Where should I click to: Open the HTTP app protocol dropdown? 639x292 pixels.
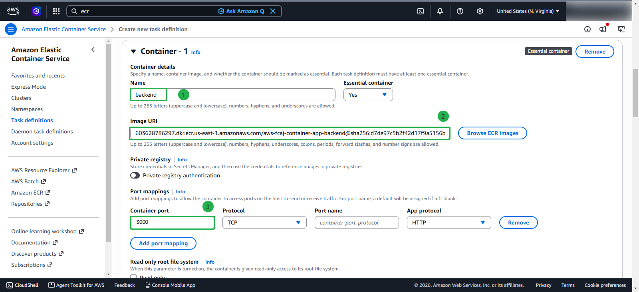[449, 222]
